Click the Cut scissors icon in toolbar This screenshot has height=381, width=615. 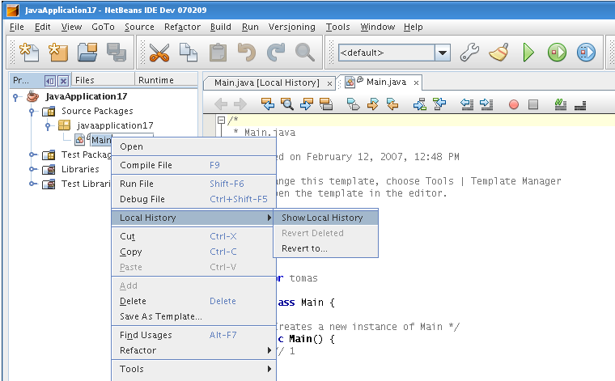[159, 52]
